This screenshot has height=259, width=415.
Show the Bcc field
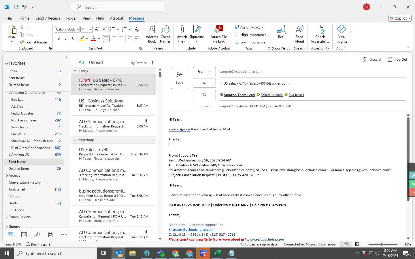[x=281, y=32]
